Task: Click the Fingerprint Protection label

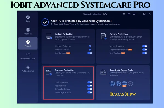Action: tap(119, 50)
